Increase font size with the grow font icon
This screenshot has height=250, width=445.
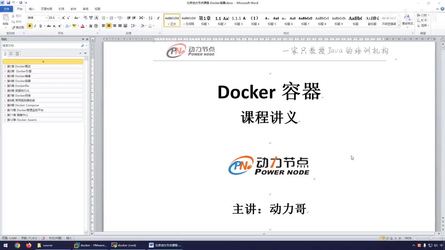[63, 18]
